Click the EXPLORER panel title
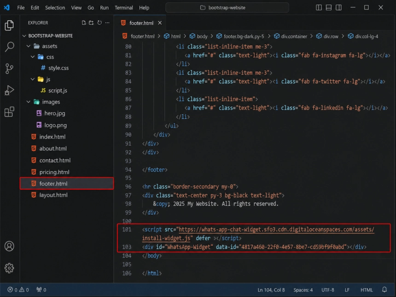396x297 pixels. (x=38, y=23)
